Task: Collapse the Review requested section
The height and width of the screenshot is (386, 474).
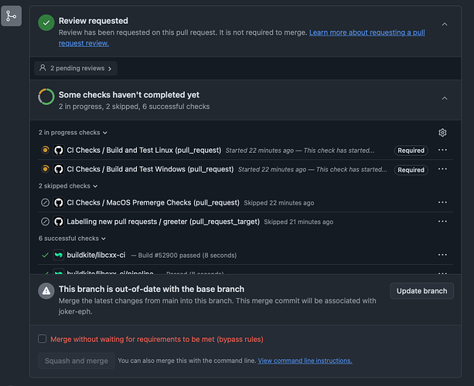Action: tap(445, 24)
